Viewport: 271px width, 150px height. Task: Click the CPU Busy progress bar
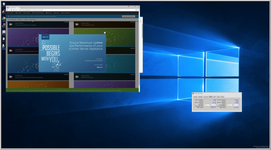click(210, 105)
